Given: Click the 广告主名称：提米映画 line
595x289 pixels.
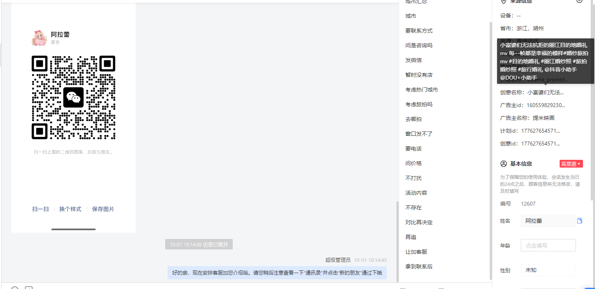Looking at the screenshot, I should coord(527,118).
